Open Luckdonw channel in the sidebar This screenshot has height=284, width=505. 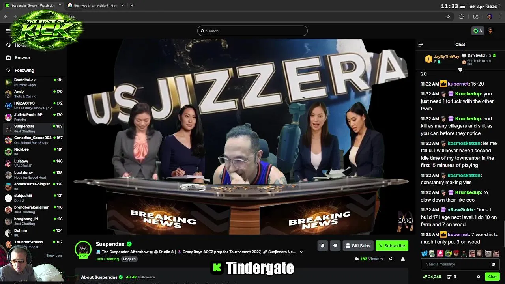coord(34,175)
